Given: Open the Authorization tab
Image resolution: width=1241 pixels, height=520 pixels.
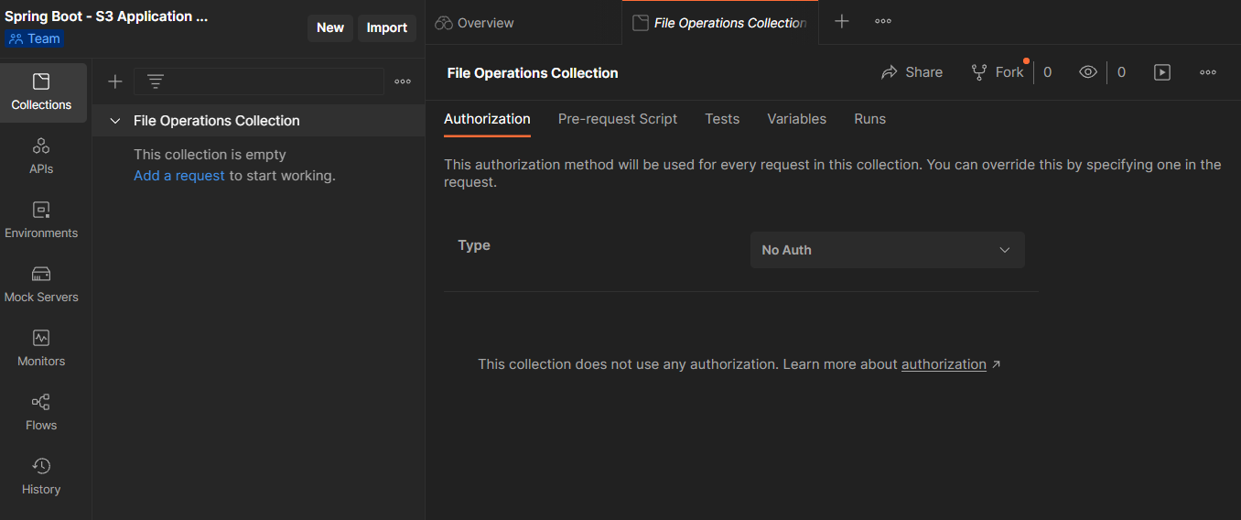Looking at the screenshot, I should [487, 119].
